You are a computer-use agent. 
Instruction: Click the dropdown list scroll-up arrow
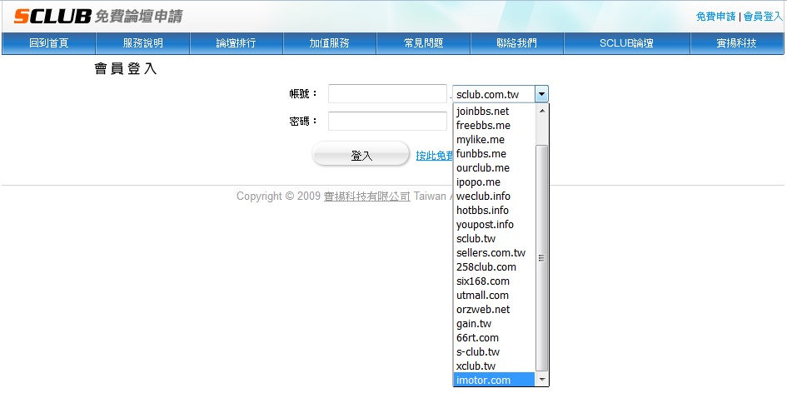pos(541,111)
